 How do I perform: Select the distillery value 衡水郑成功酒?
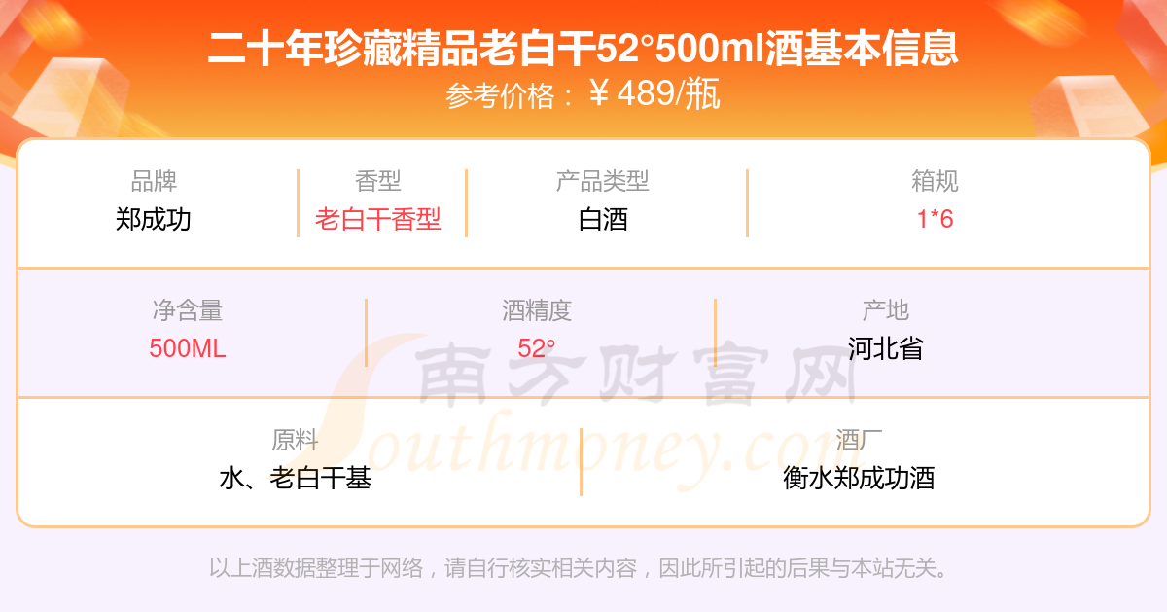click(x=859, y=478)
